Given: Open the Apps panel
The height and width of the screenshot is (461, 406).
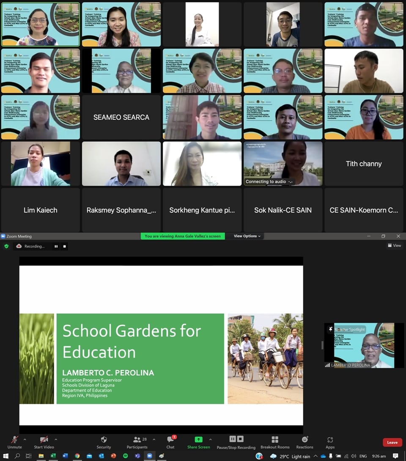Looking at the screenshot, I should [330, 442].
